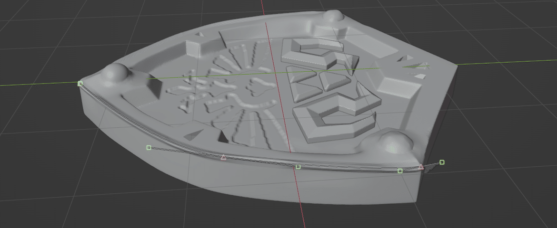Select the green handle just left of the right red triangle
The width and height of the screenshot is (557, 228).
400,171
